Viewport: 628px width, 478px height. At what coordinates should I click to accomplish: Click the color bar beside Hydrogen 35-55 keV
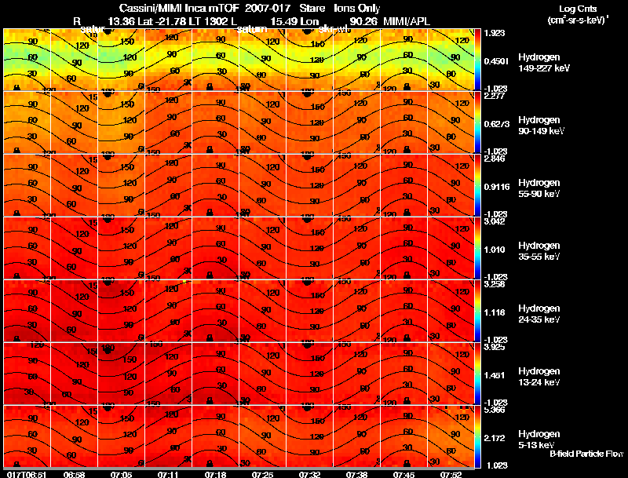(x=477, y=248)
